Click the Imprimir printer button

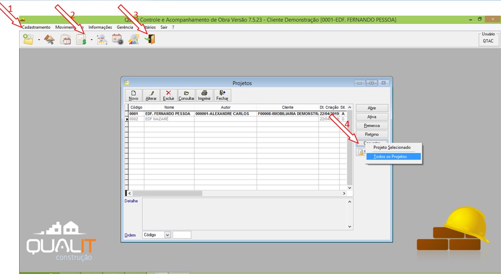[x=204, y=95]
